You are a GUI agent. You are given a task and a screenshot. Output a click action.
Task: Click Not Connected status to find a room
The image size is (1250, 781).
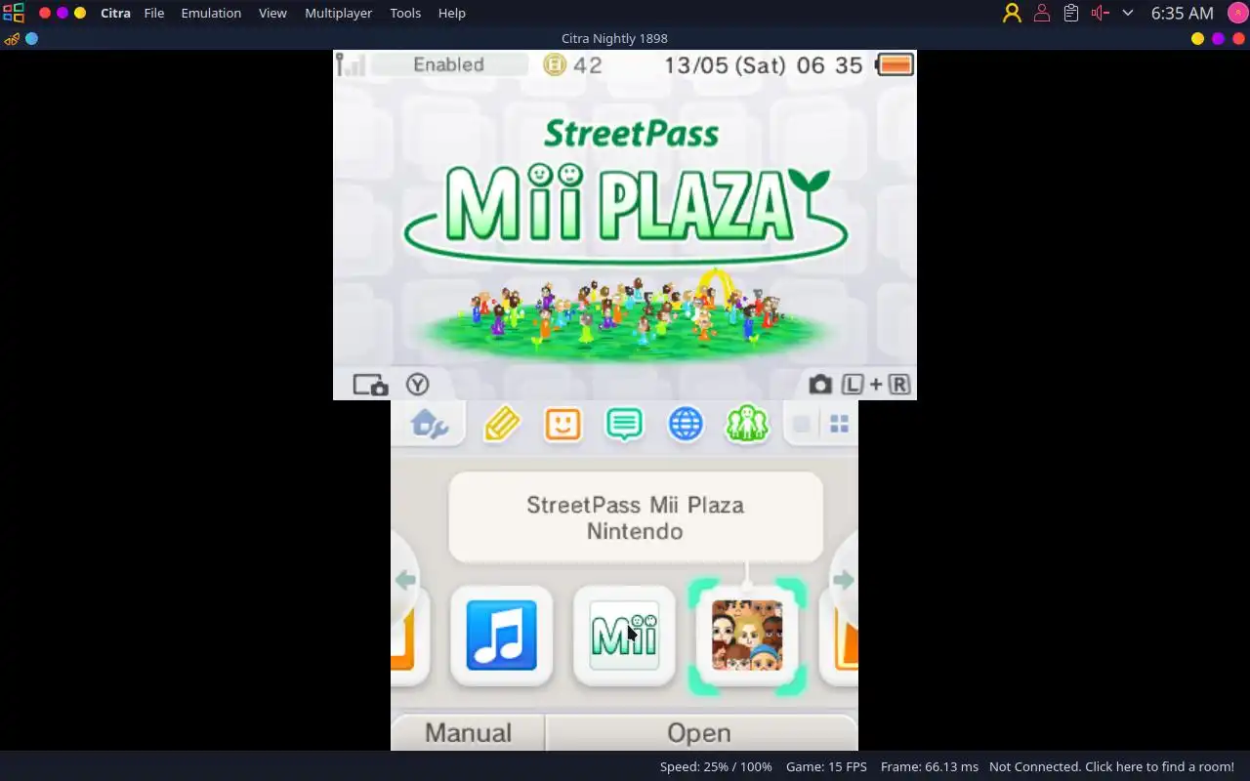tap(1111, 766)
